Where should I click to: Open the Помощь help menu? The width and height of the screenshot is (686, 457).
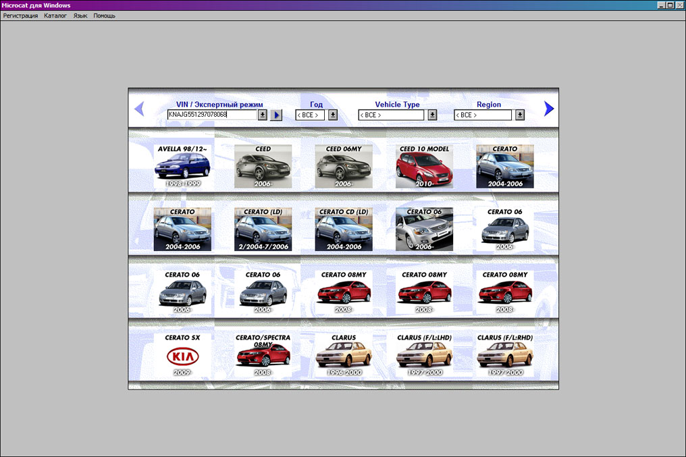coord(104,16)
